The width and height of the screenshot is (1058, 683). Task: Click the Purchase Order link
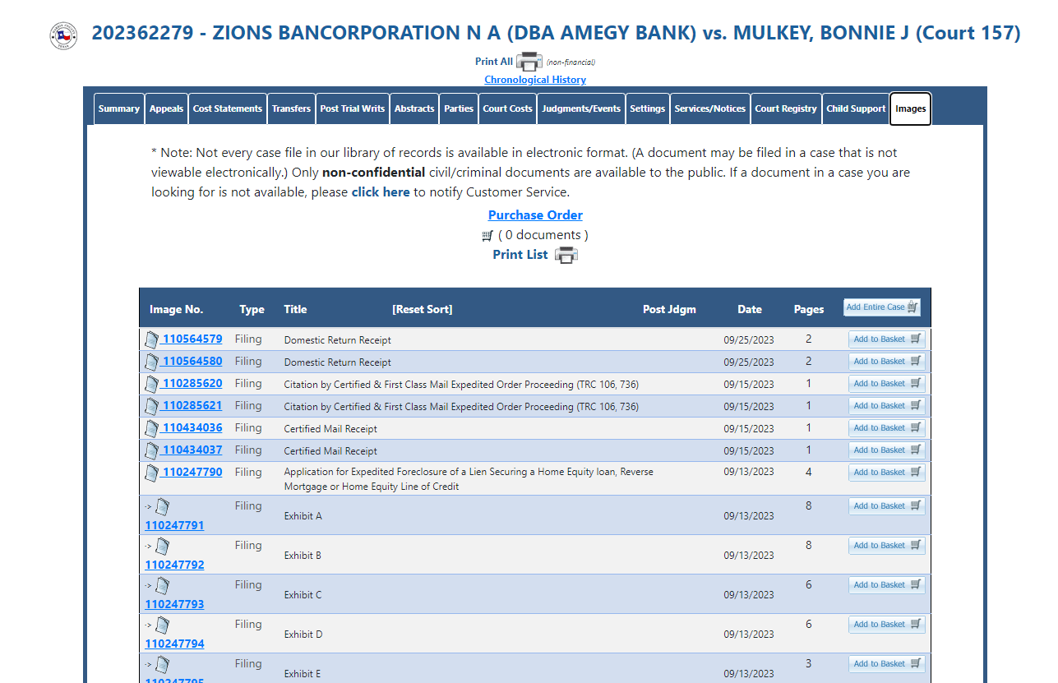click(535, 215)
